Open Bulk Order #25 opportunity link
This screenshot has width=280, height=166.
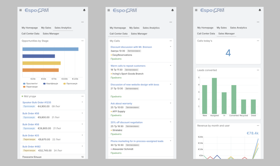click(31, 136)
